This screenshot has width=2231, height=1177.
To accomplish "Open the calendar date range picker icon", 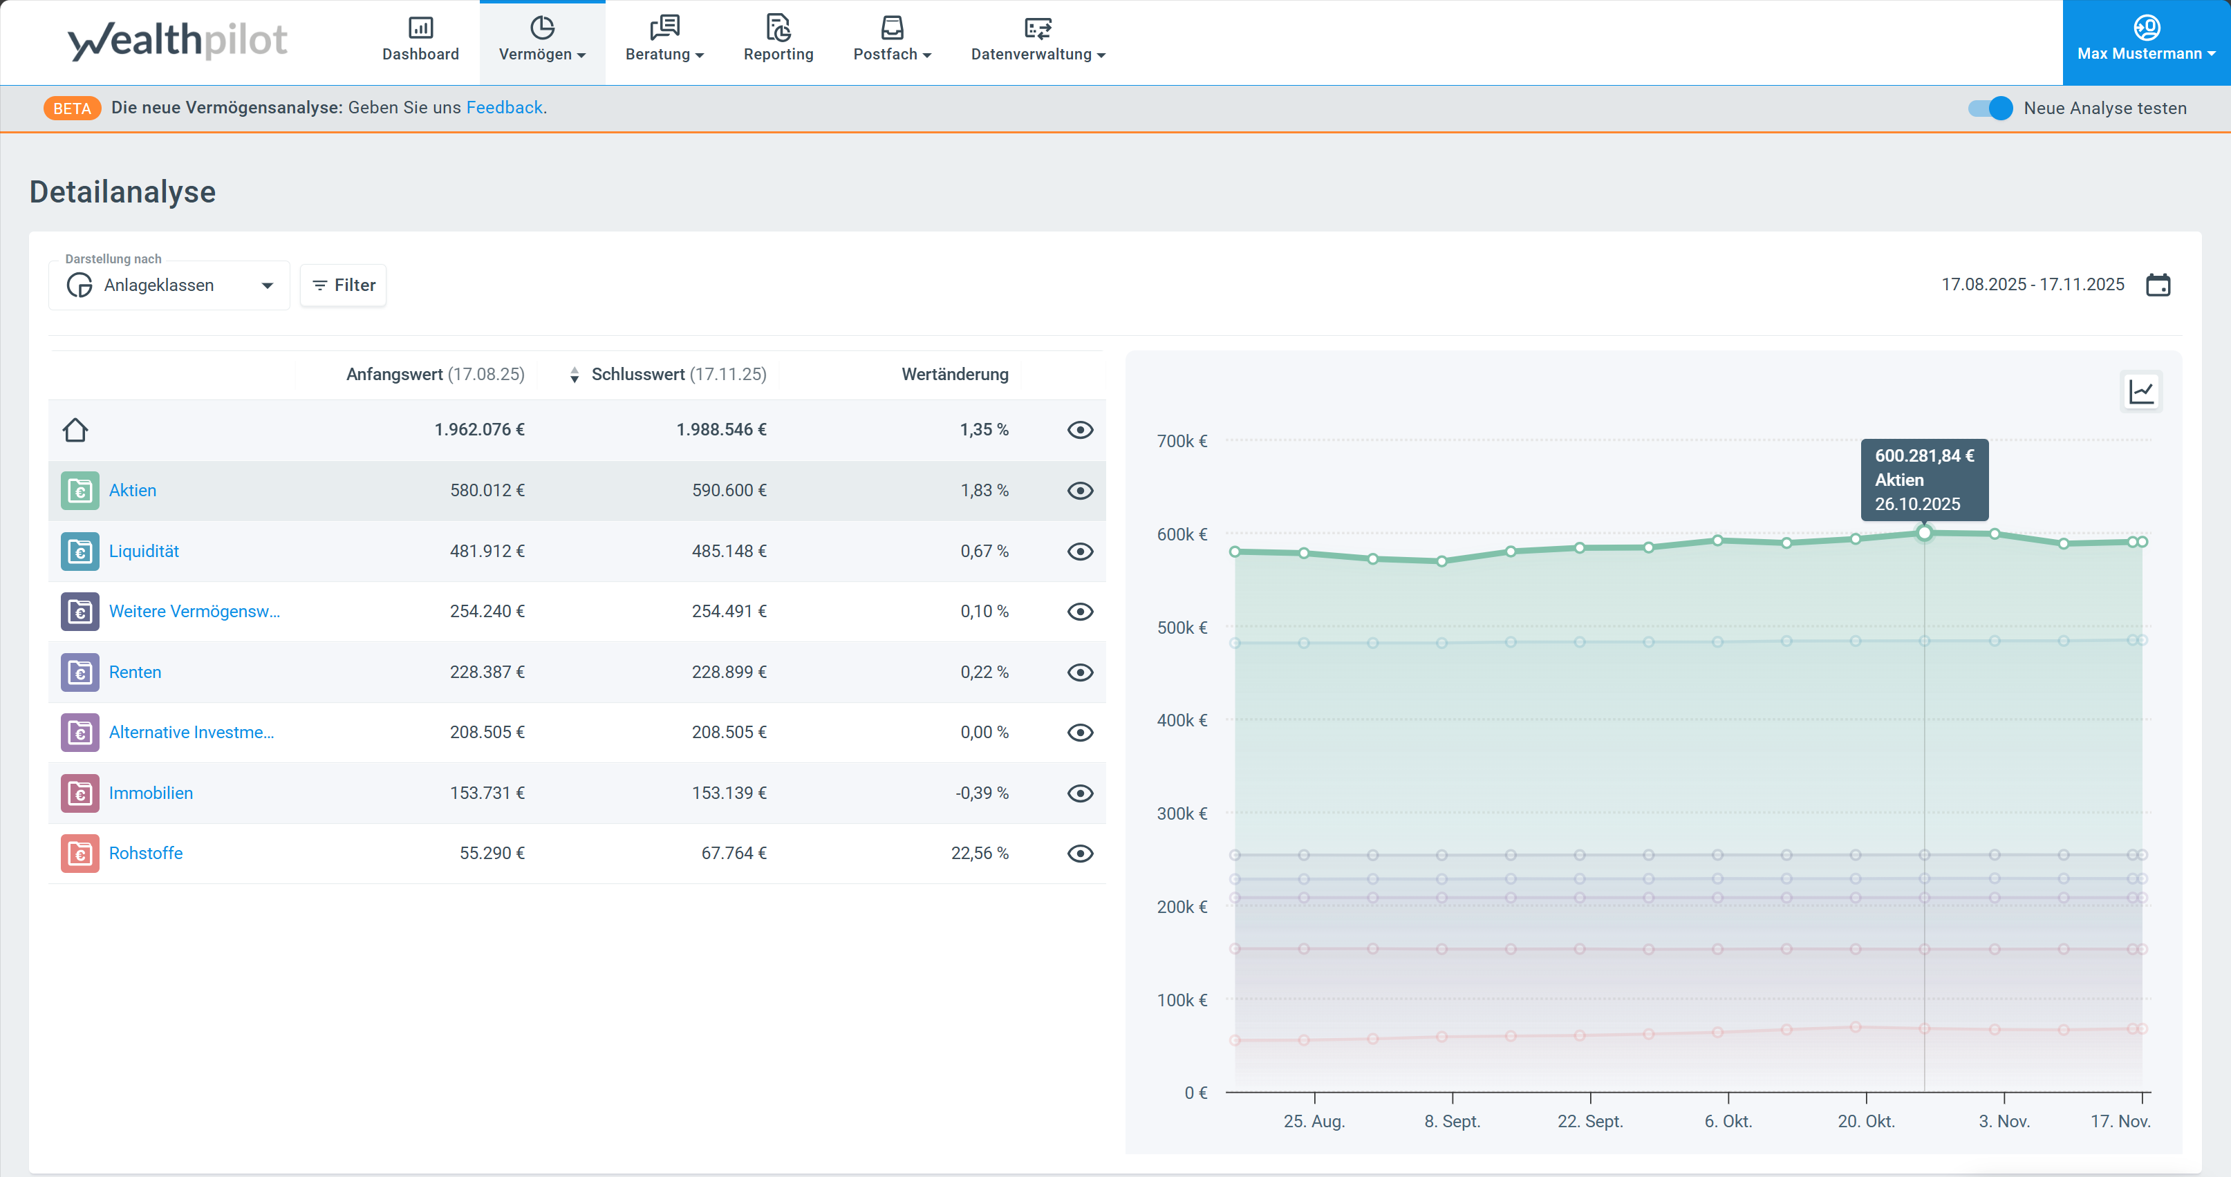I will (2158, 285).
